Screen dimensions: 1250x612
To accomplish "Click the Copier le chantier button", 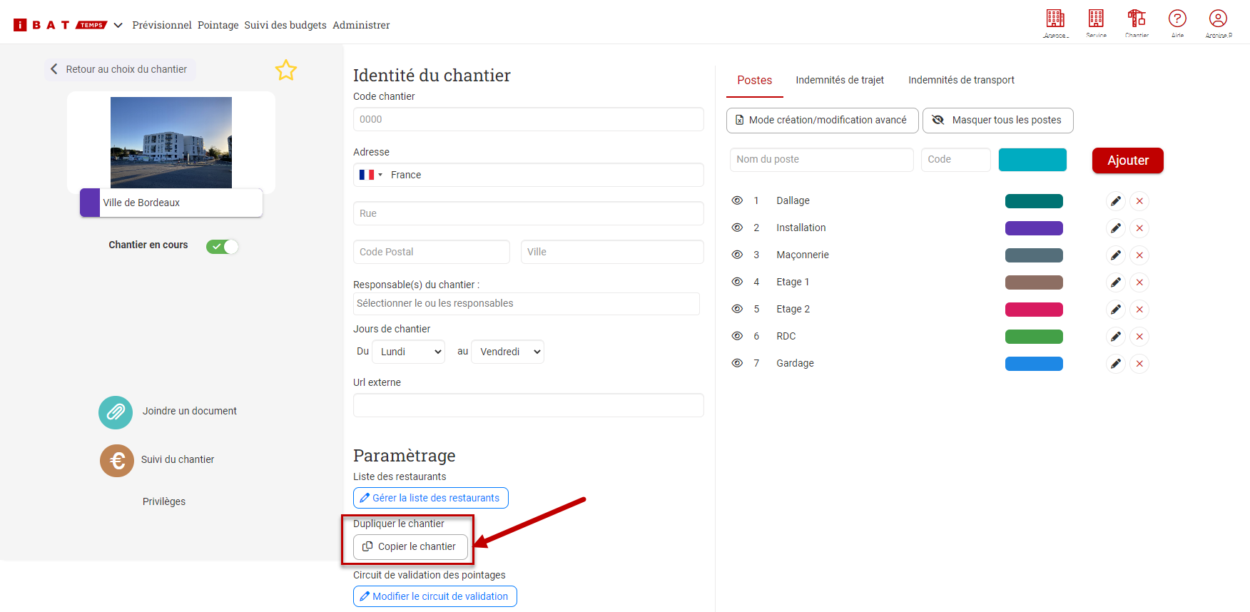I will 410,546.
